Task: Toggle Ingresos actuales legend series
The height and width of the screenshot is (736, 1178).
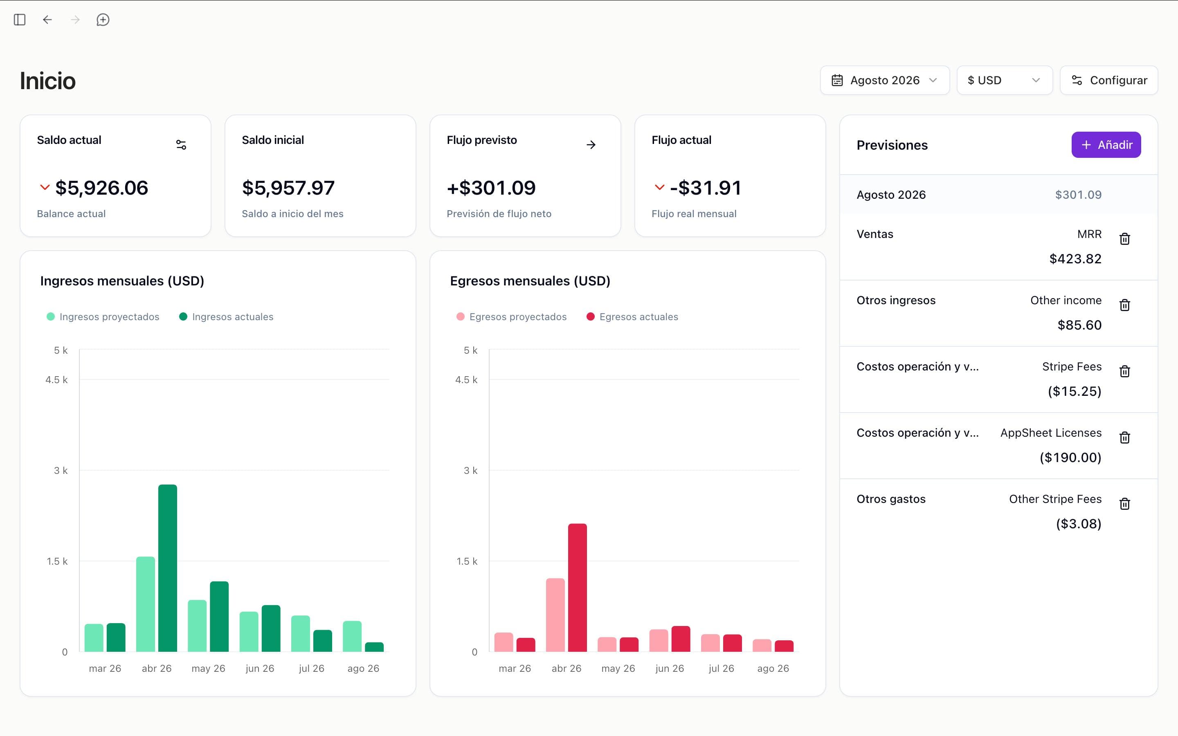Action: (x=226, y=317)
